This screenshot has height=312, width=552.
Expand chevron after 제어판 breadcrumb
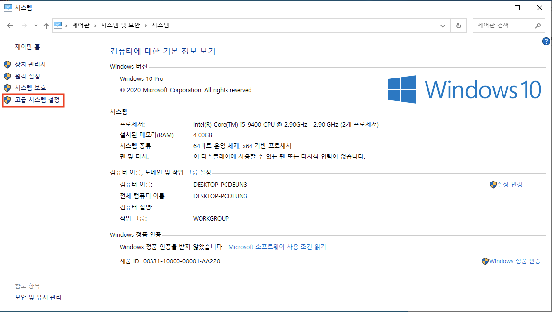point(95,26)
